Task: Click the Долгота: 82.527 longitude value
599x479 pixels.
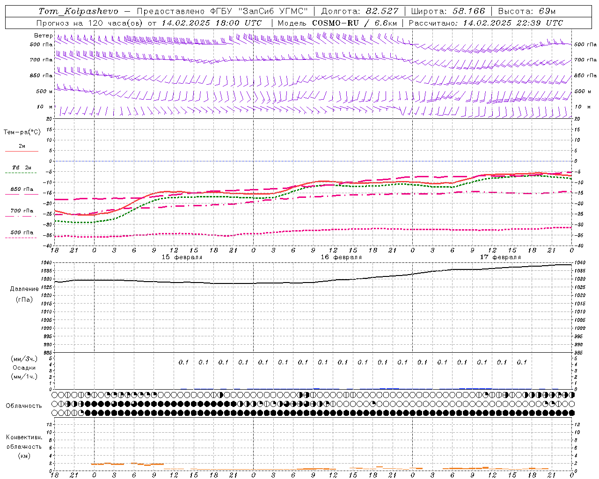Action: point(360,11)
